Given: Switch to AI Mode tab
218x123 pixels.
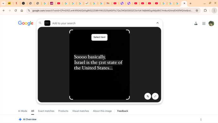Looking at the screenshot, I should pyautogui.click(x=23, y=111).
